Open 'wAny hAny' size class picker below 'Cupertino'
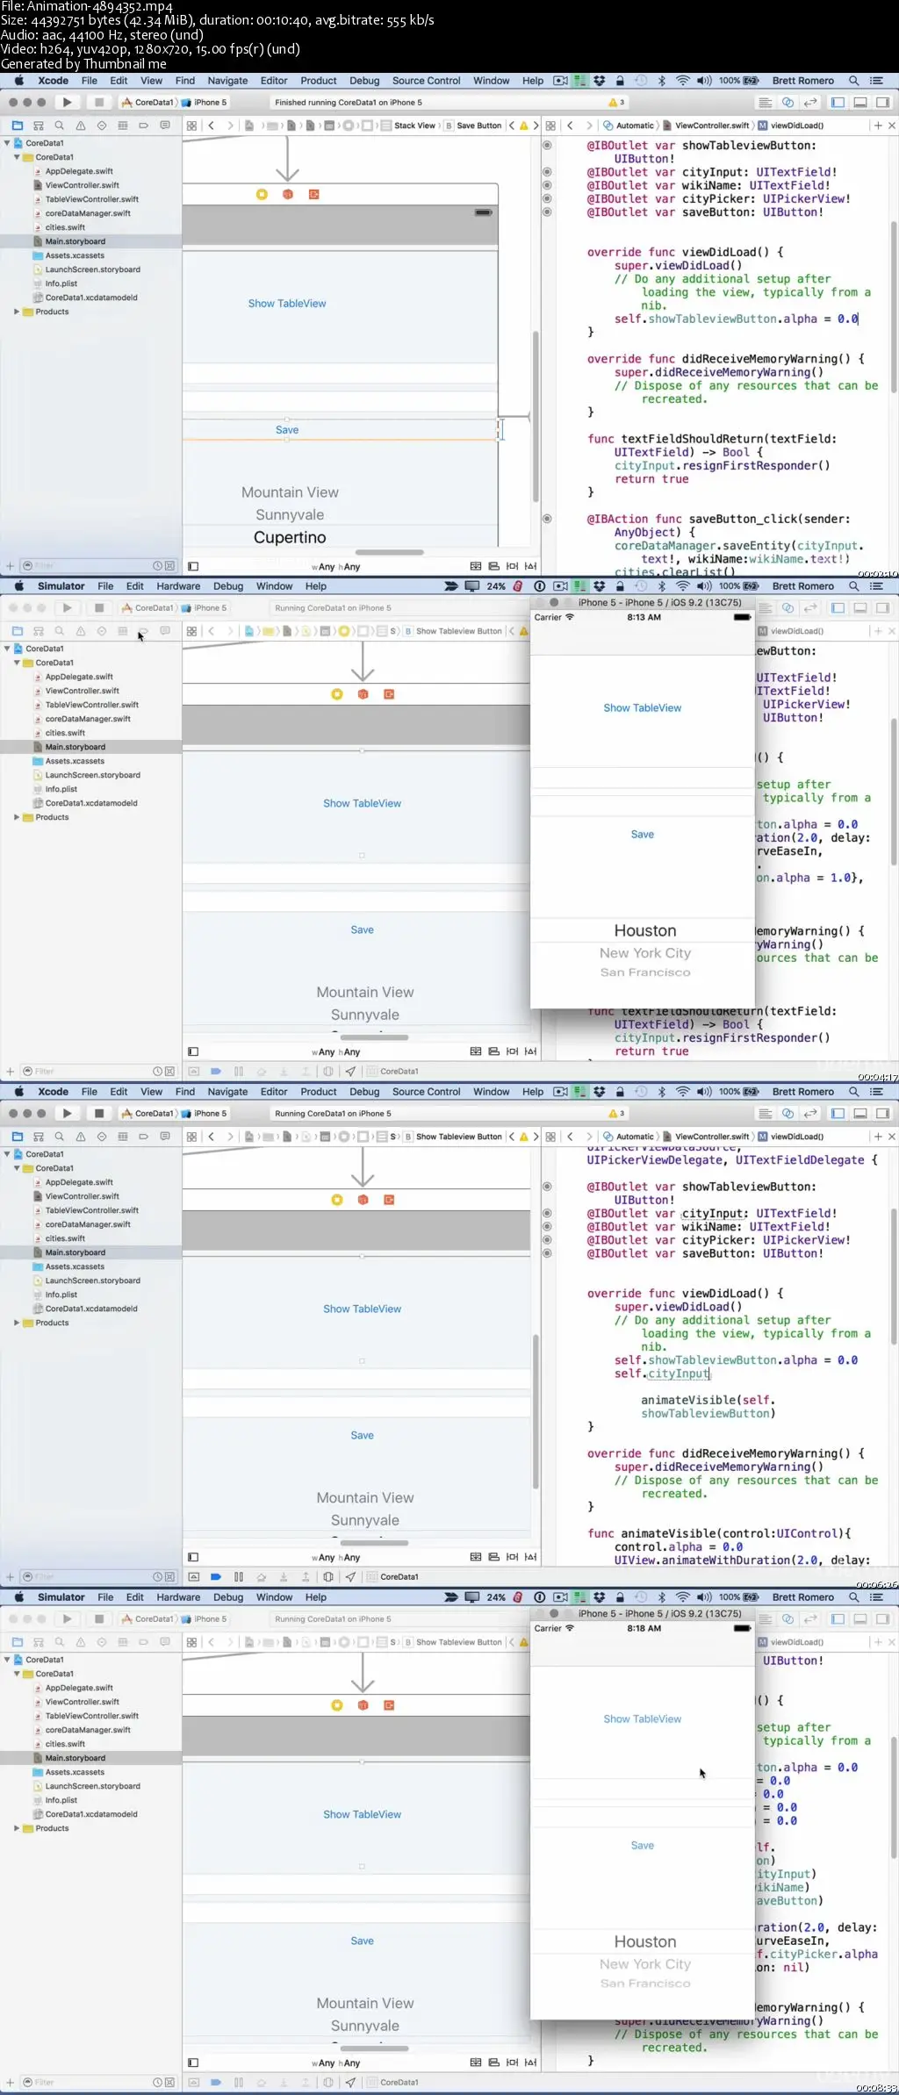The height and width of the screenshot is (2095, 899). click(x=336, y=567)
